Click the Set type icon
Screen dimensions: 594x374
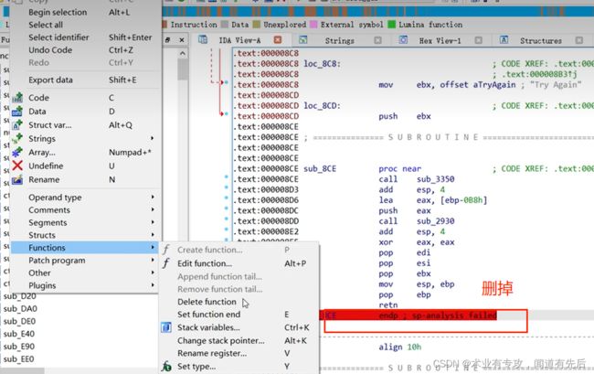(x=166, y=367)
